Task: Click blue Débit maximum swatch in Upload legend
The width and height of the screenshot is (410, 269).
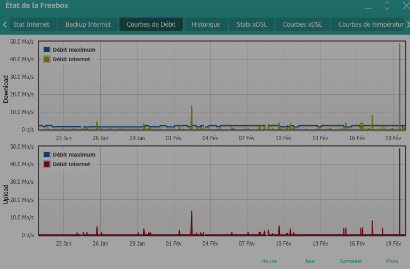Action: coord(47,154)
